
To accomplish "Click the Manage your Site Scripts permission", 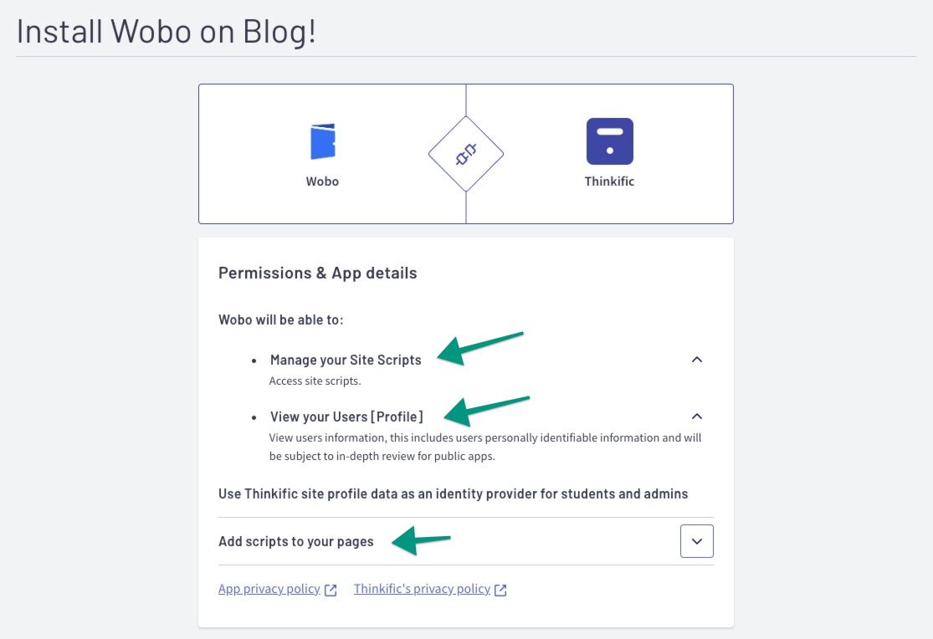I will 346,360.
